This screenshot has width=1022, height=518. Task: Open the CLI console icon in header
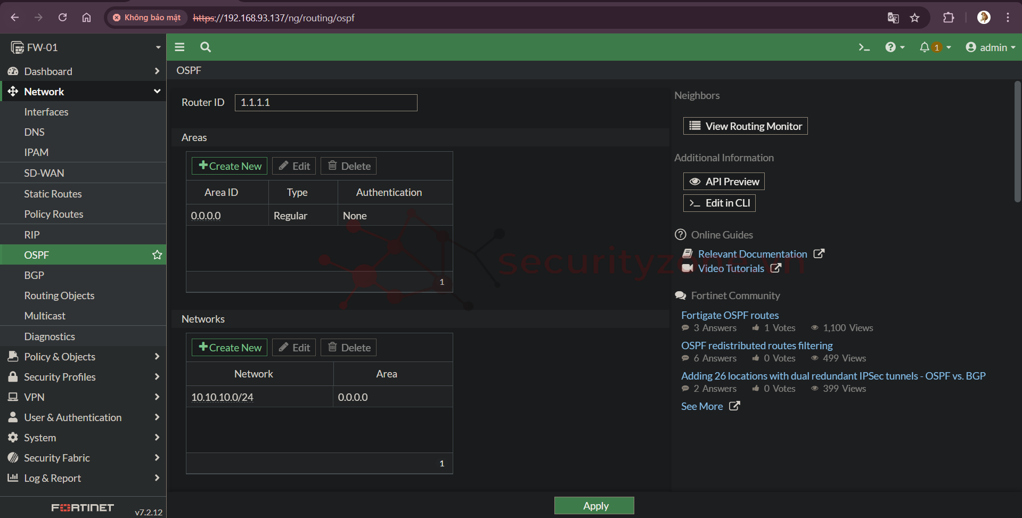point(864,47)
